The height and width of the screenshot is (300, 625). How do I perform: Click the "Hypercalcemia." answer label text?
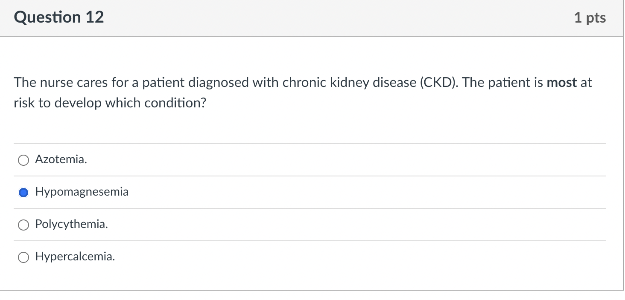tap(75, 257)
